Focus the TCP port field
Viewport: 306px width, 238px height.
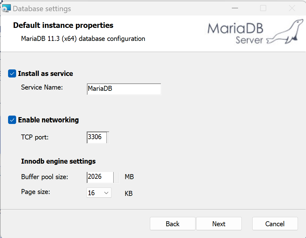[x=97, y=137]
